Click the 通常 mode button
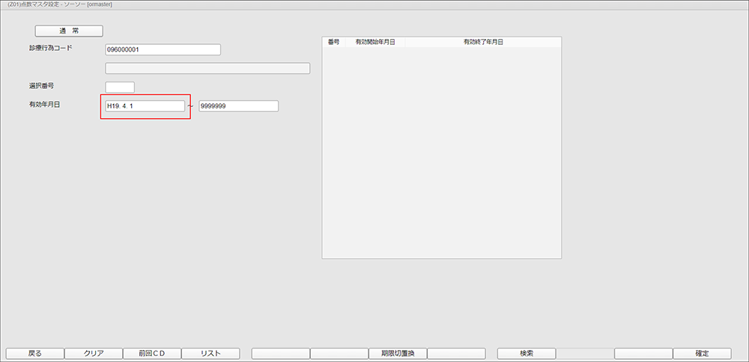 (x=69, y=31)
